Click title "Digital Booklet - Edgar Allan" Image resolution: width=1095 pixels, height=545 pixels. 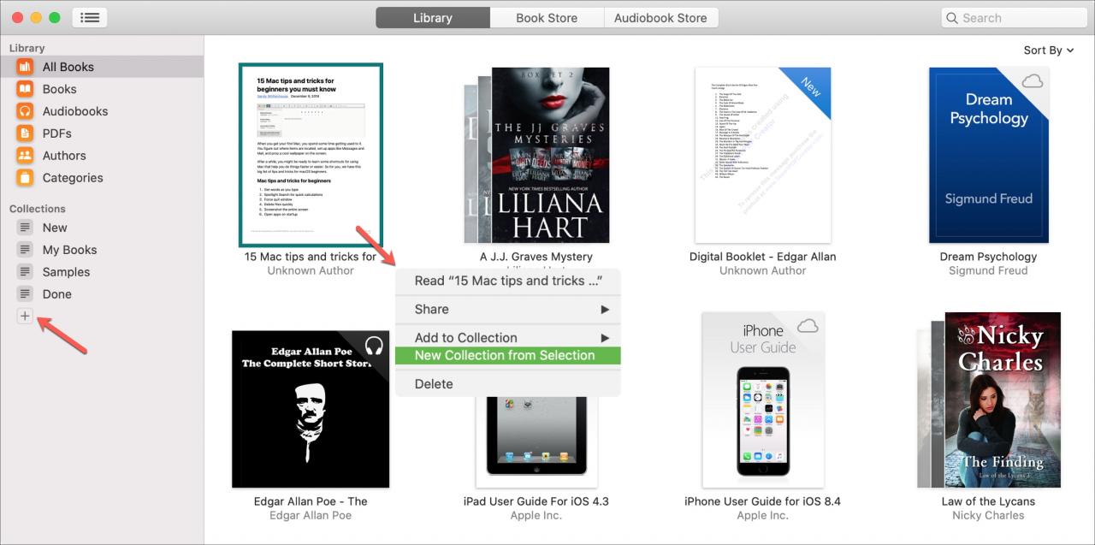(x=763, y=257)
